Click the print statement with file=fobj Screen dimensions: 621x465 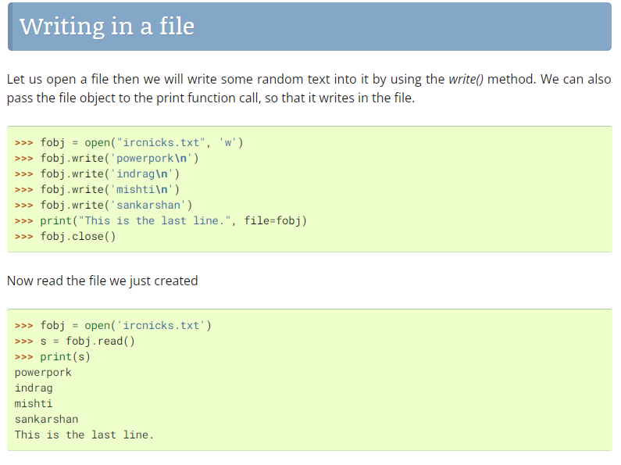(x=173, y=220)
